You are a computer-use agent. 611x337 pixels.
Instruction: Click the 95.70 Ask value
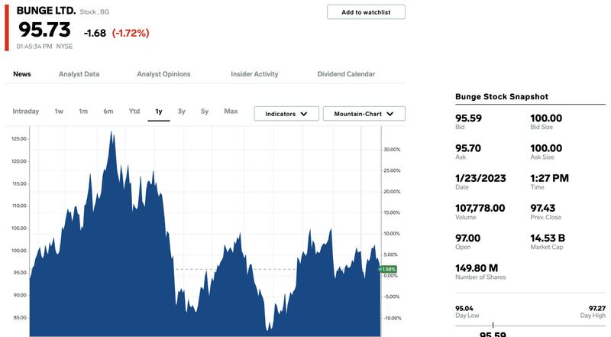(468, 148)
